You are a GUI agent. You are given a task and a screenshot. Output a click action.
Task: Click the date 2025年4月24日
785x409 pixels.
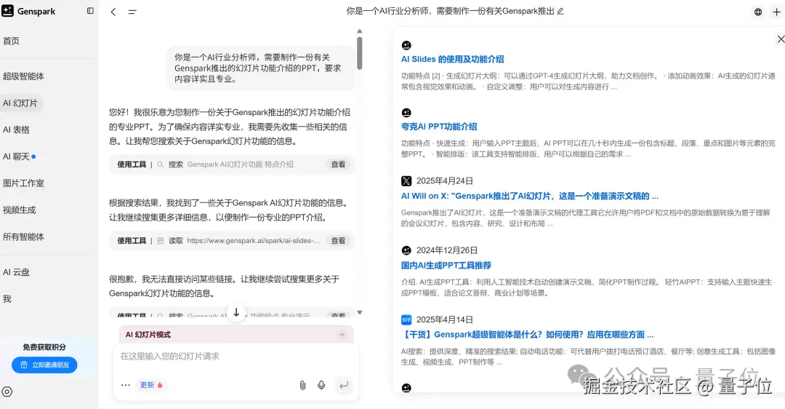[x=445, y=181]
